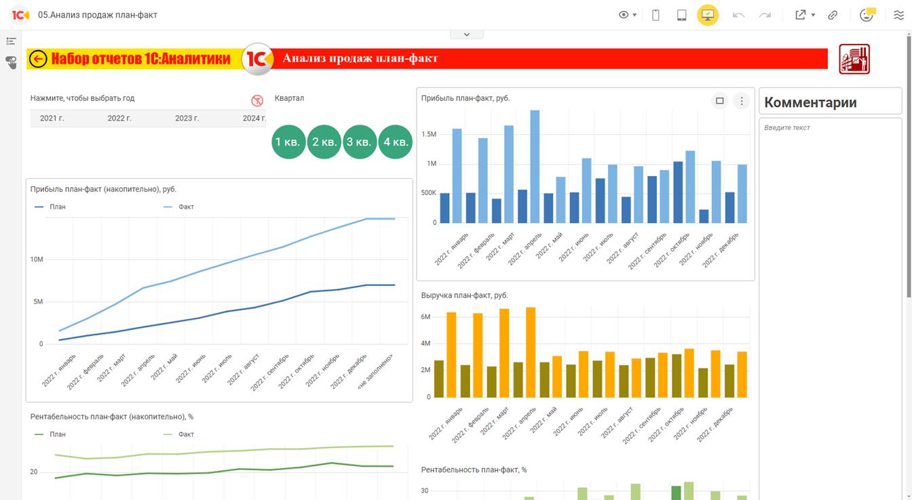The height and width of the screenshot is (500, 912).
Task: Select year 2022 г.
Action: click(x=119, y=119)
